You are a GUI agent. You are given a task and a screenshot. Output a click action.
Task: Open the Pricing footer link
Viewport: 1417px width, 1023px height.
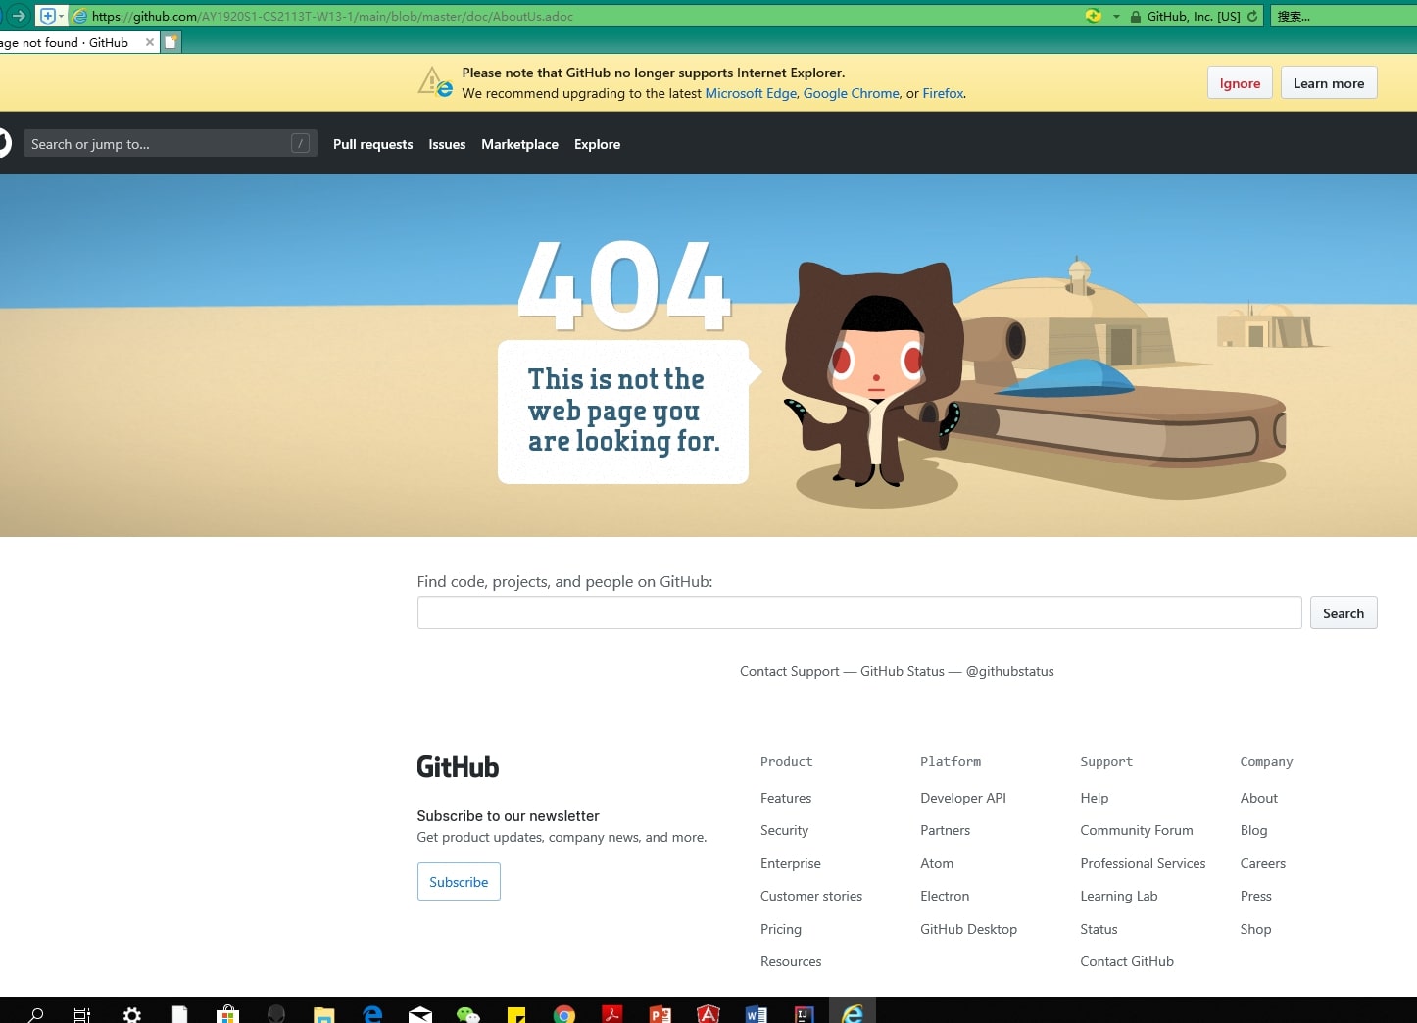pyautogui.click(x=781, y=929)
